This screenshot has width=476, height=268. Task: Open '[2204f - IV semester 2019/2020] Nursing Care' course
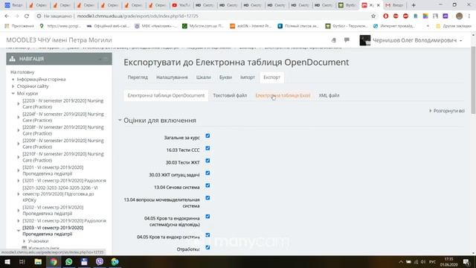click(63, 118)
